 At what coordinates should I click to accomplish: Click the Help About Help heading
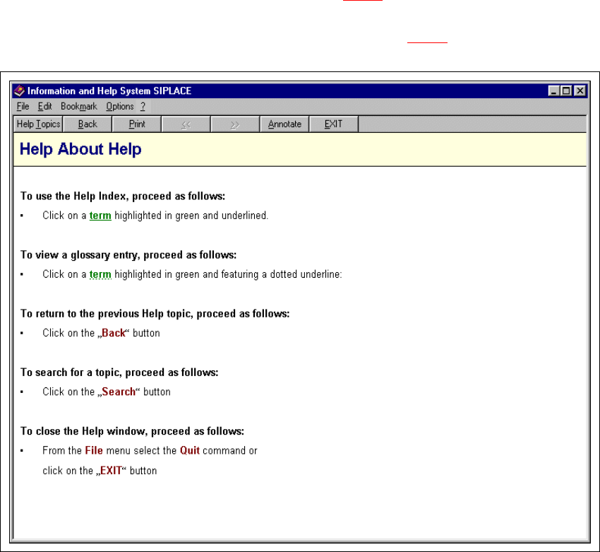pos(80,149)
